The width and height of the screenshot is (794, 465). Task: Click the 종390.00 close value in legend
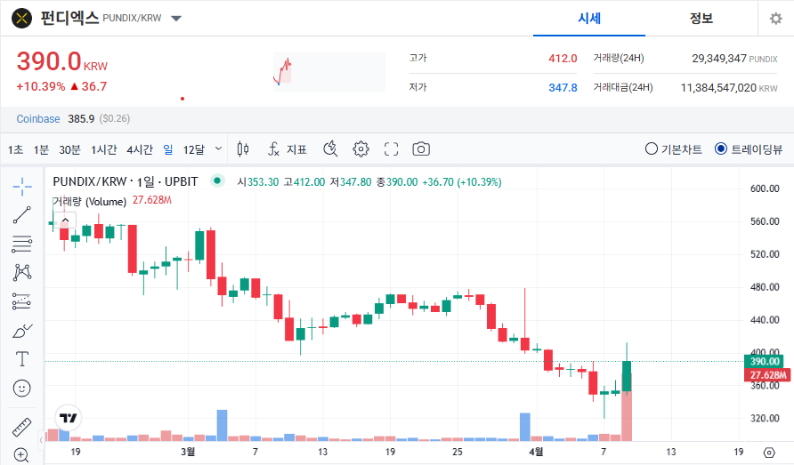point(397,181)
